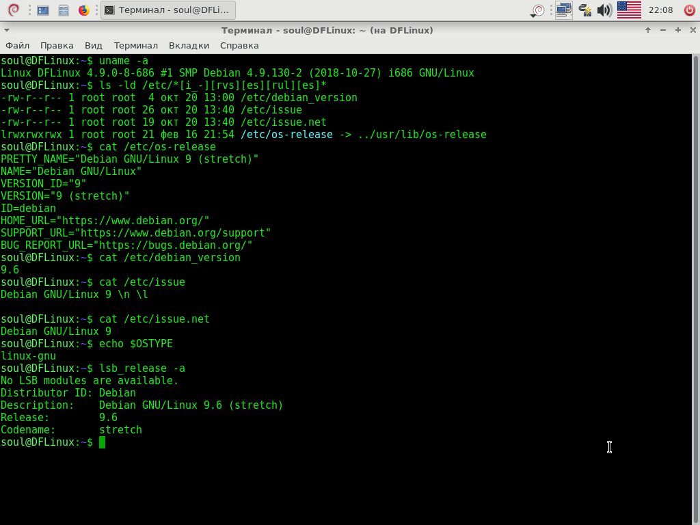
Task: Click the terminal vertical scrollbar
Action: 696,289
